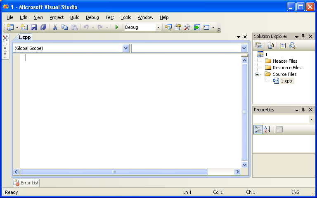Click the horizontal scrollbar right arrow in editor

(x=238, y=172)
